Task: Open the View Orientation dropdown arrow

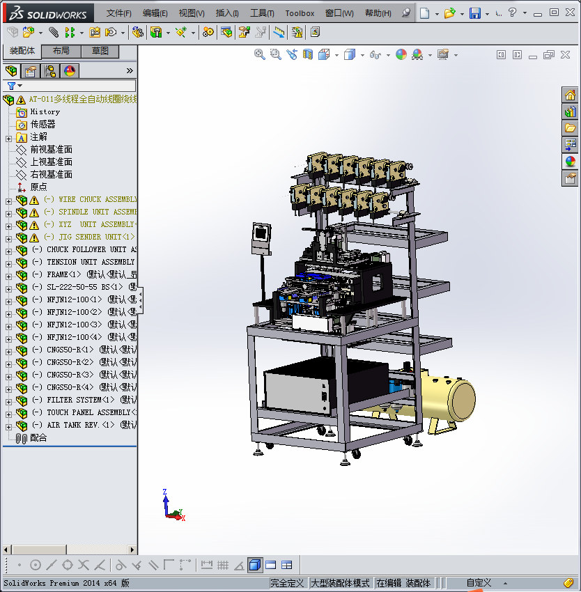Action: [336, 56]
